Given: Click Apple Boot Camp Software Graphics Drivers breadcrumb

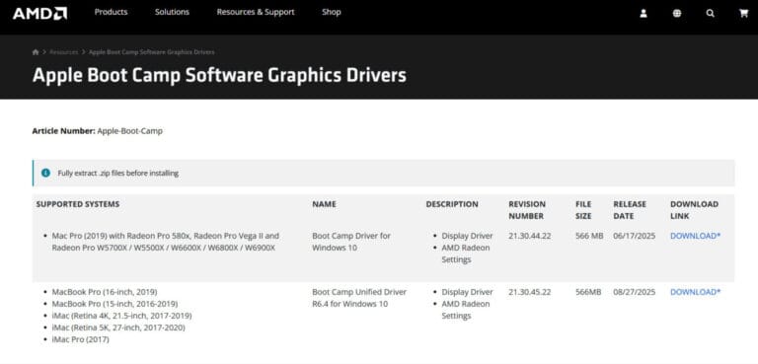Looking at the screenshot, I should [151, 51].
